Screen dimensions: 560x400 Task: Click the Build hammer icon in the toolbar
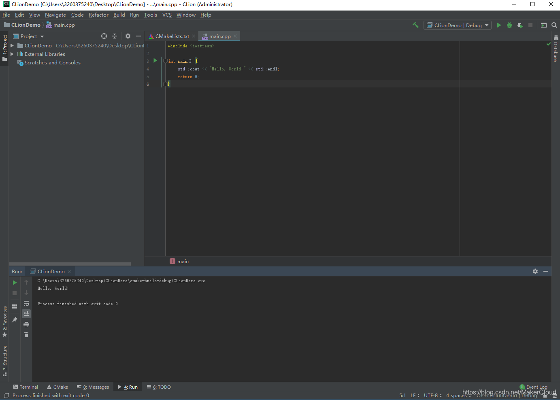click(415, 25)
